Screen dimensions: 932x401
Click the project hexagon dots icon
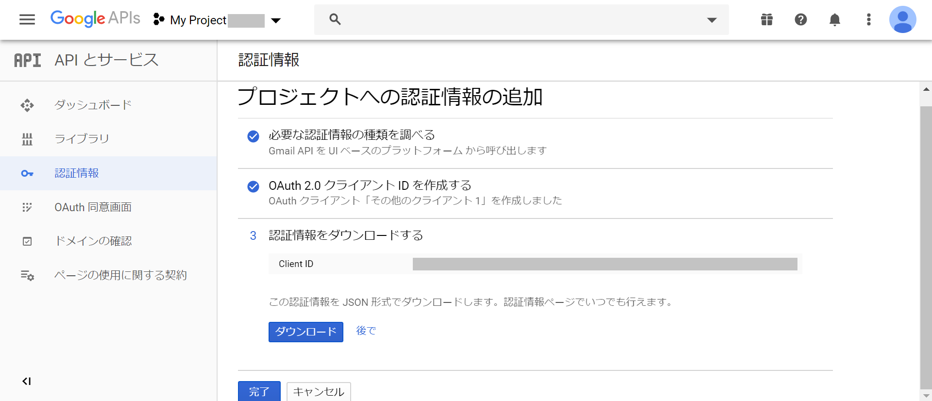(x=158, y=19)
